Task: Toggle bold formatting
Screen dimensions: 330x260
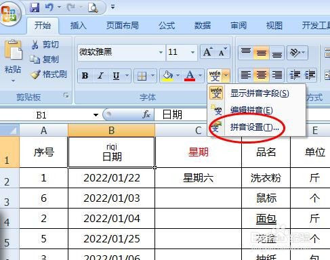Action: tap(85, 76)
